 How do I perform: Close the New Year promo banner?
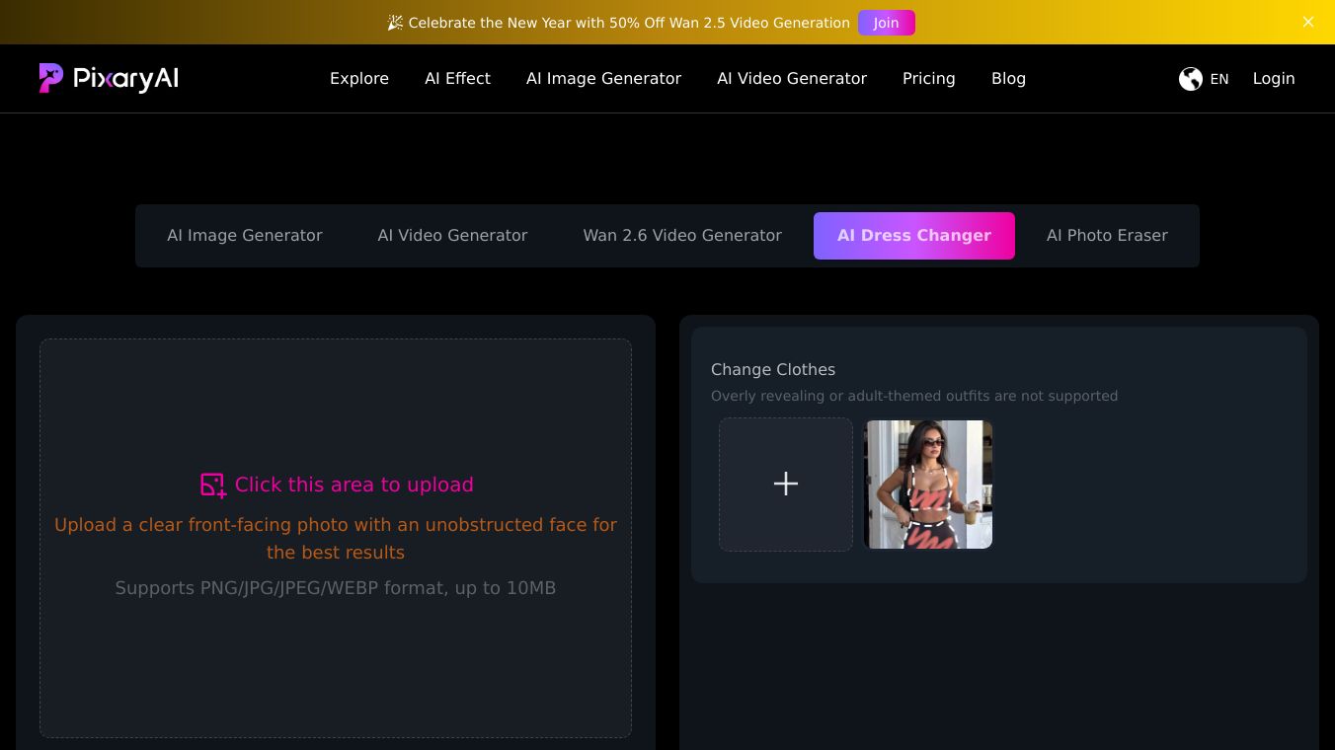click(x=1307, y=22)
